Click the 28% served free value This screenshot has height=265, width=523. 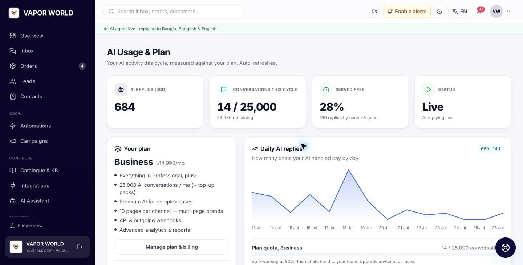coord(332,107)
